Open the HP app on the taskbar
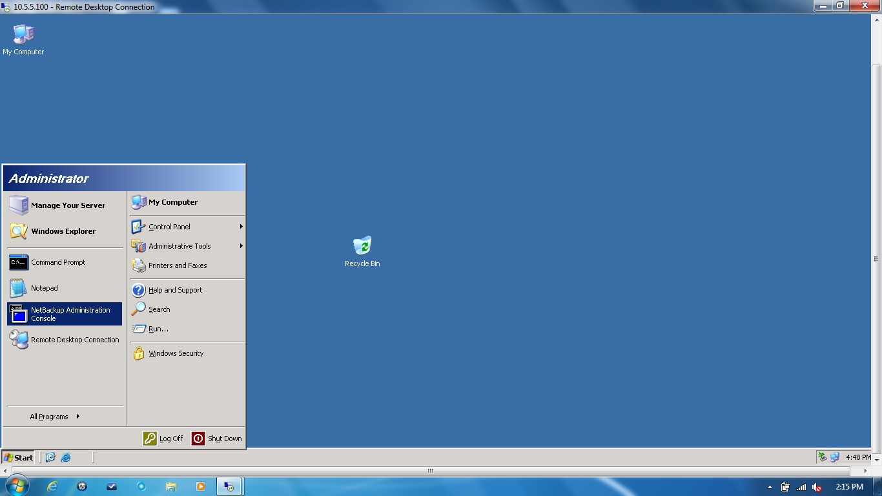 point(82,486)
